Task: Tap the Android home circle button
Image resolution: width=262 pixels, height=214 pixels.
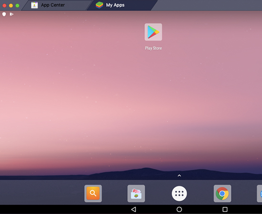Action: point(179,209)
